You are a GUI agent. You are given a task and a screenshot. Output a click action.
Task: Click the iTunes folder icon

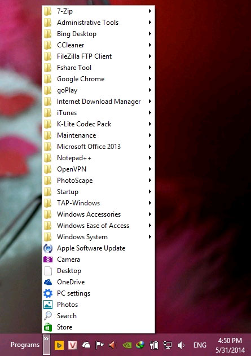47,113
